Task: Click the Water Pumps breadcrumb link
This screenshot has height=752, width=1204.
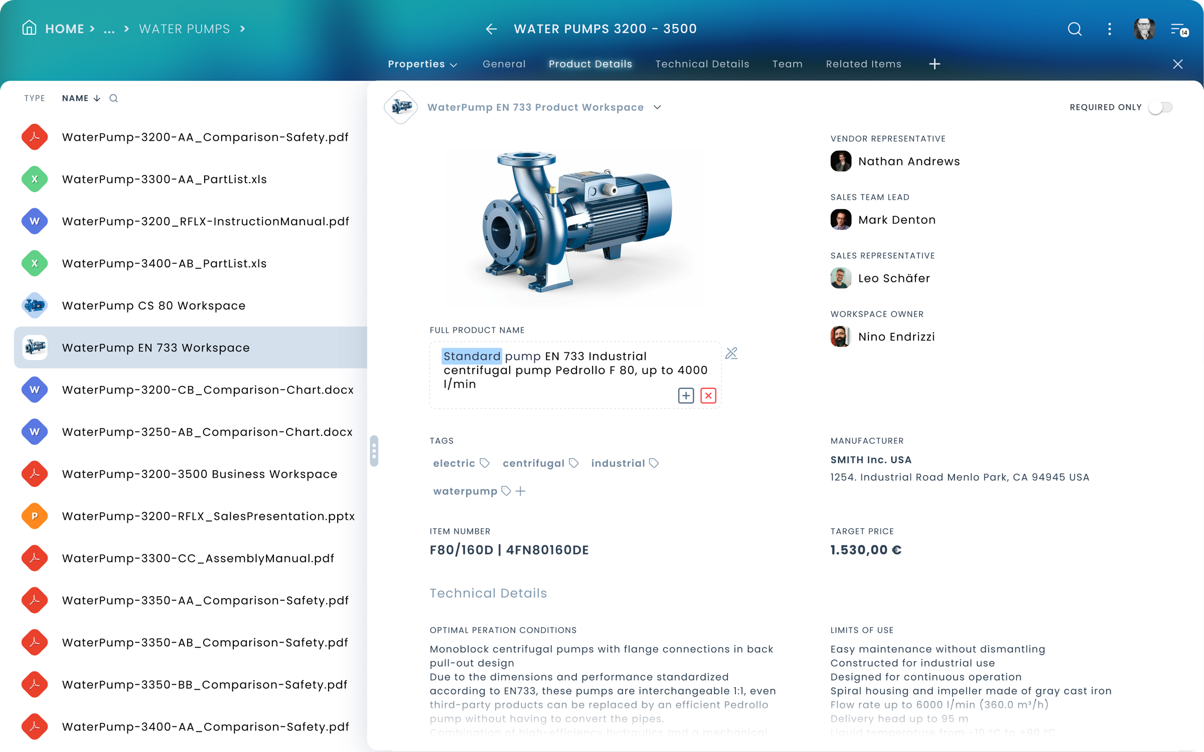Action: pos(184,29)
